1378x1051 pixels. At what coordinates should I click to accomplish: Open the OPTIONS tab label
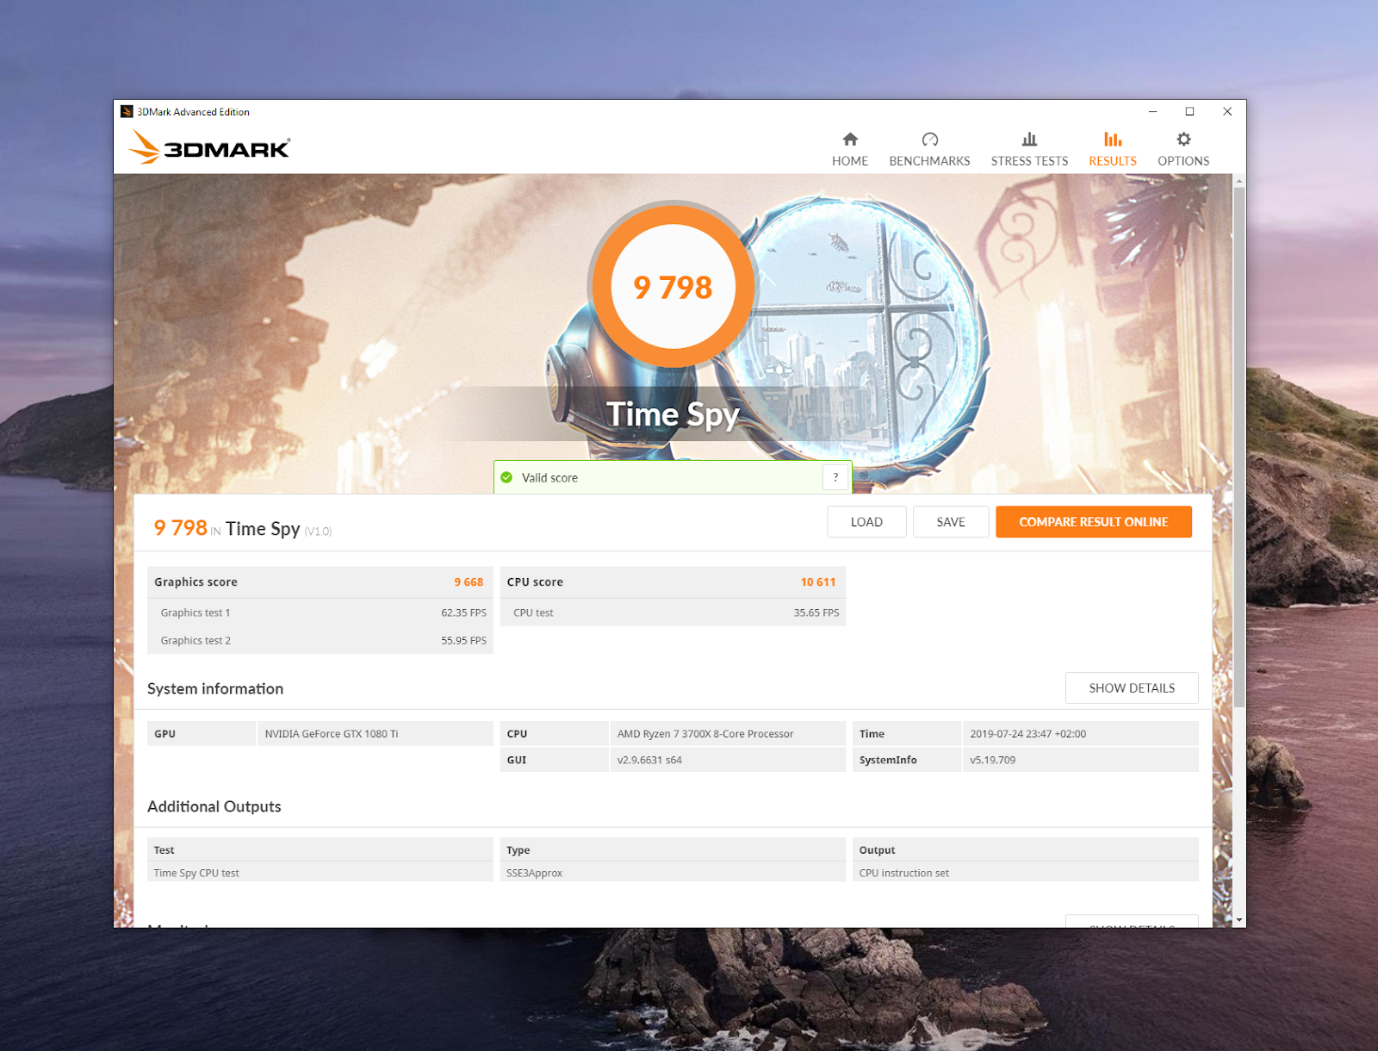click(x=1183, y=161)
